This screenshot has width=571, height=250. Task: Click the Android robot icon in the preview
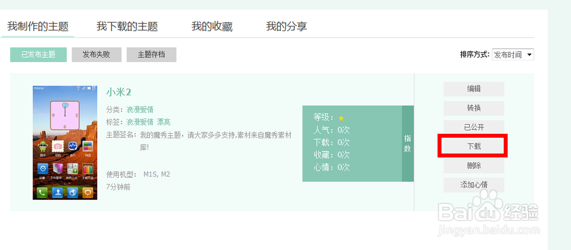click(x=43, y=146)
